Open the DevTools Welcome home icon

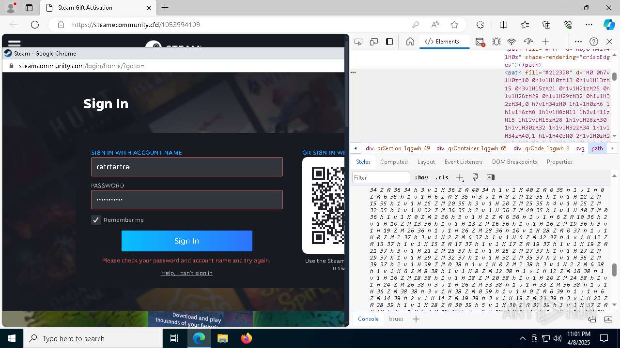410,42
